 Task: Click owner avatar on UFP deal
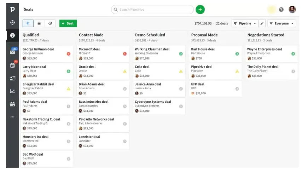pos(193,93)
